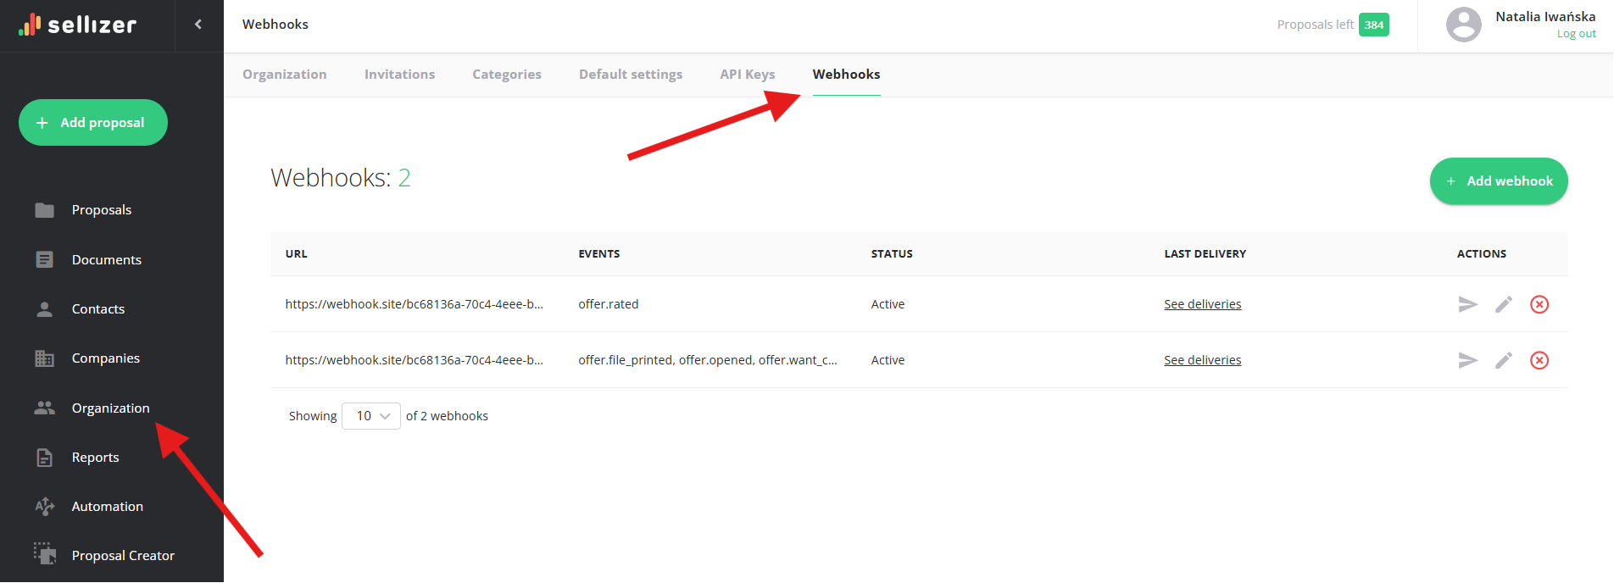This screenshot has height=583, width=1614.
Task: Edit the offer.file_printed webhook
Action: tap(1504, 360)
